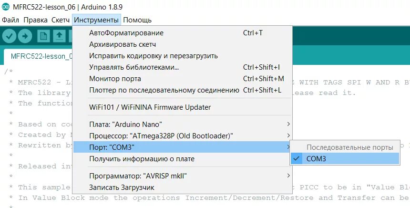The image size is (410, 208).
Task: Click the Verify checkmark toolbar icon
Action: click(10, 36)
